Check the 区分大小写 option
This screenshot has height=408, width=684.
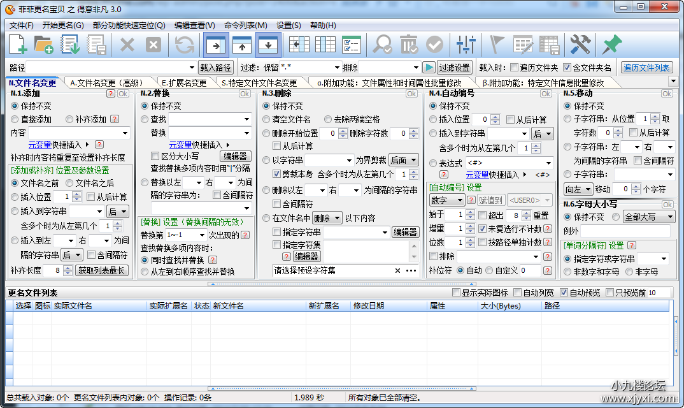pyautogui.click(x=155, y=156)
